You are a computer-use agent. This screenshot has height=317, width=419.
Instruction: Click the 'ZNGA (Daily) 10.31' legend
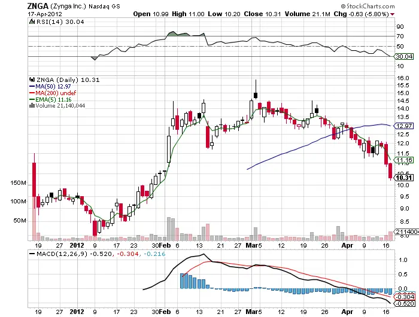pyautogui.click(x=68, y=80)
